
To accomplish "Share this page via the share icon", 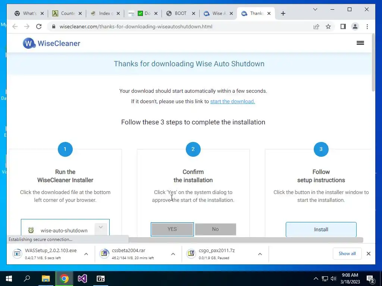I will click(x=316, y=26).
